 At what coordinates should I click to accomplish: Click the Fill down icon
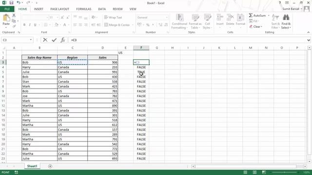pos(251,21)
